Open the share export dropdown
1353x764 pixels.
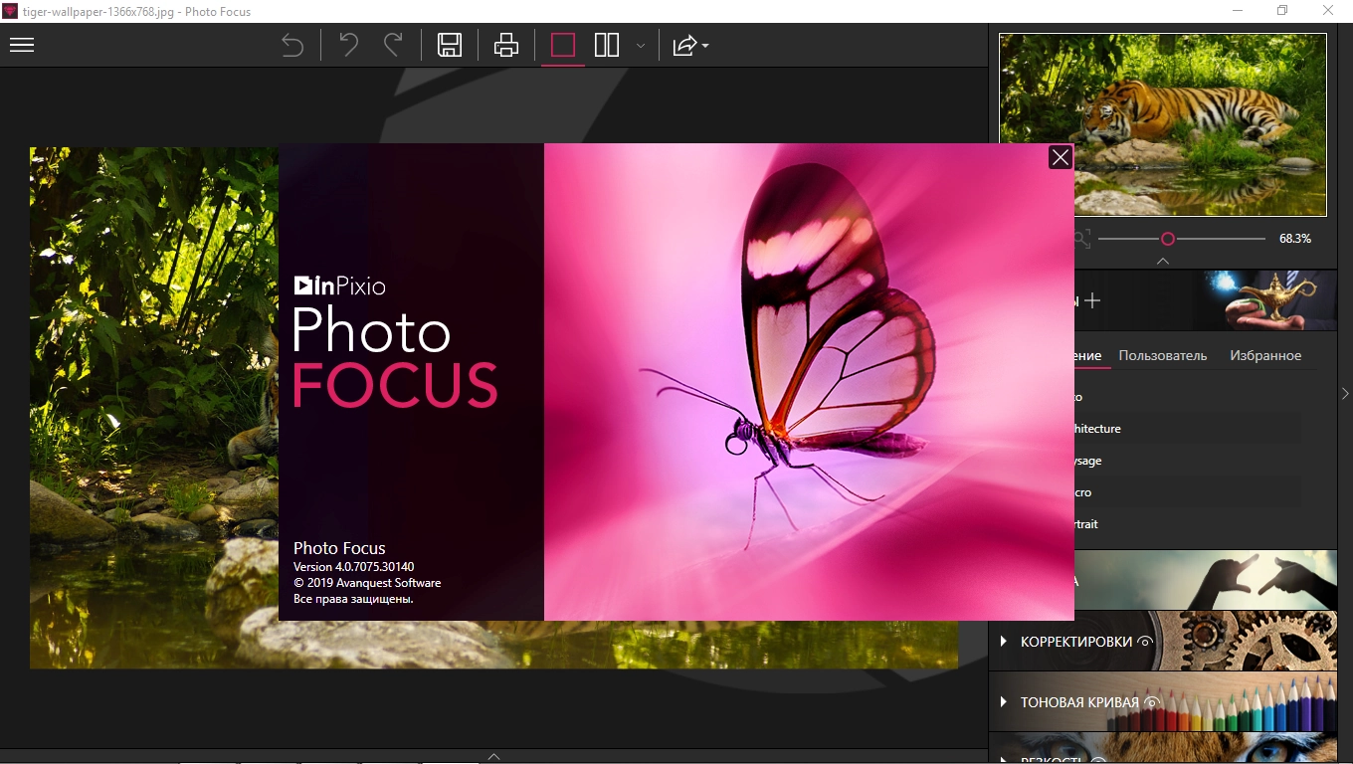point(689,46)
